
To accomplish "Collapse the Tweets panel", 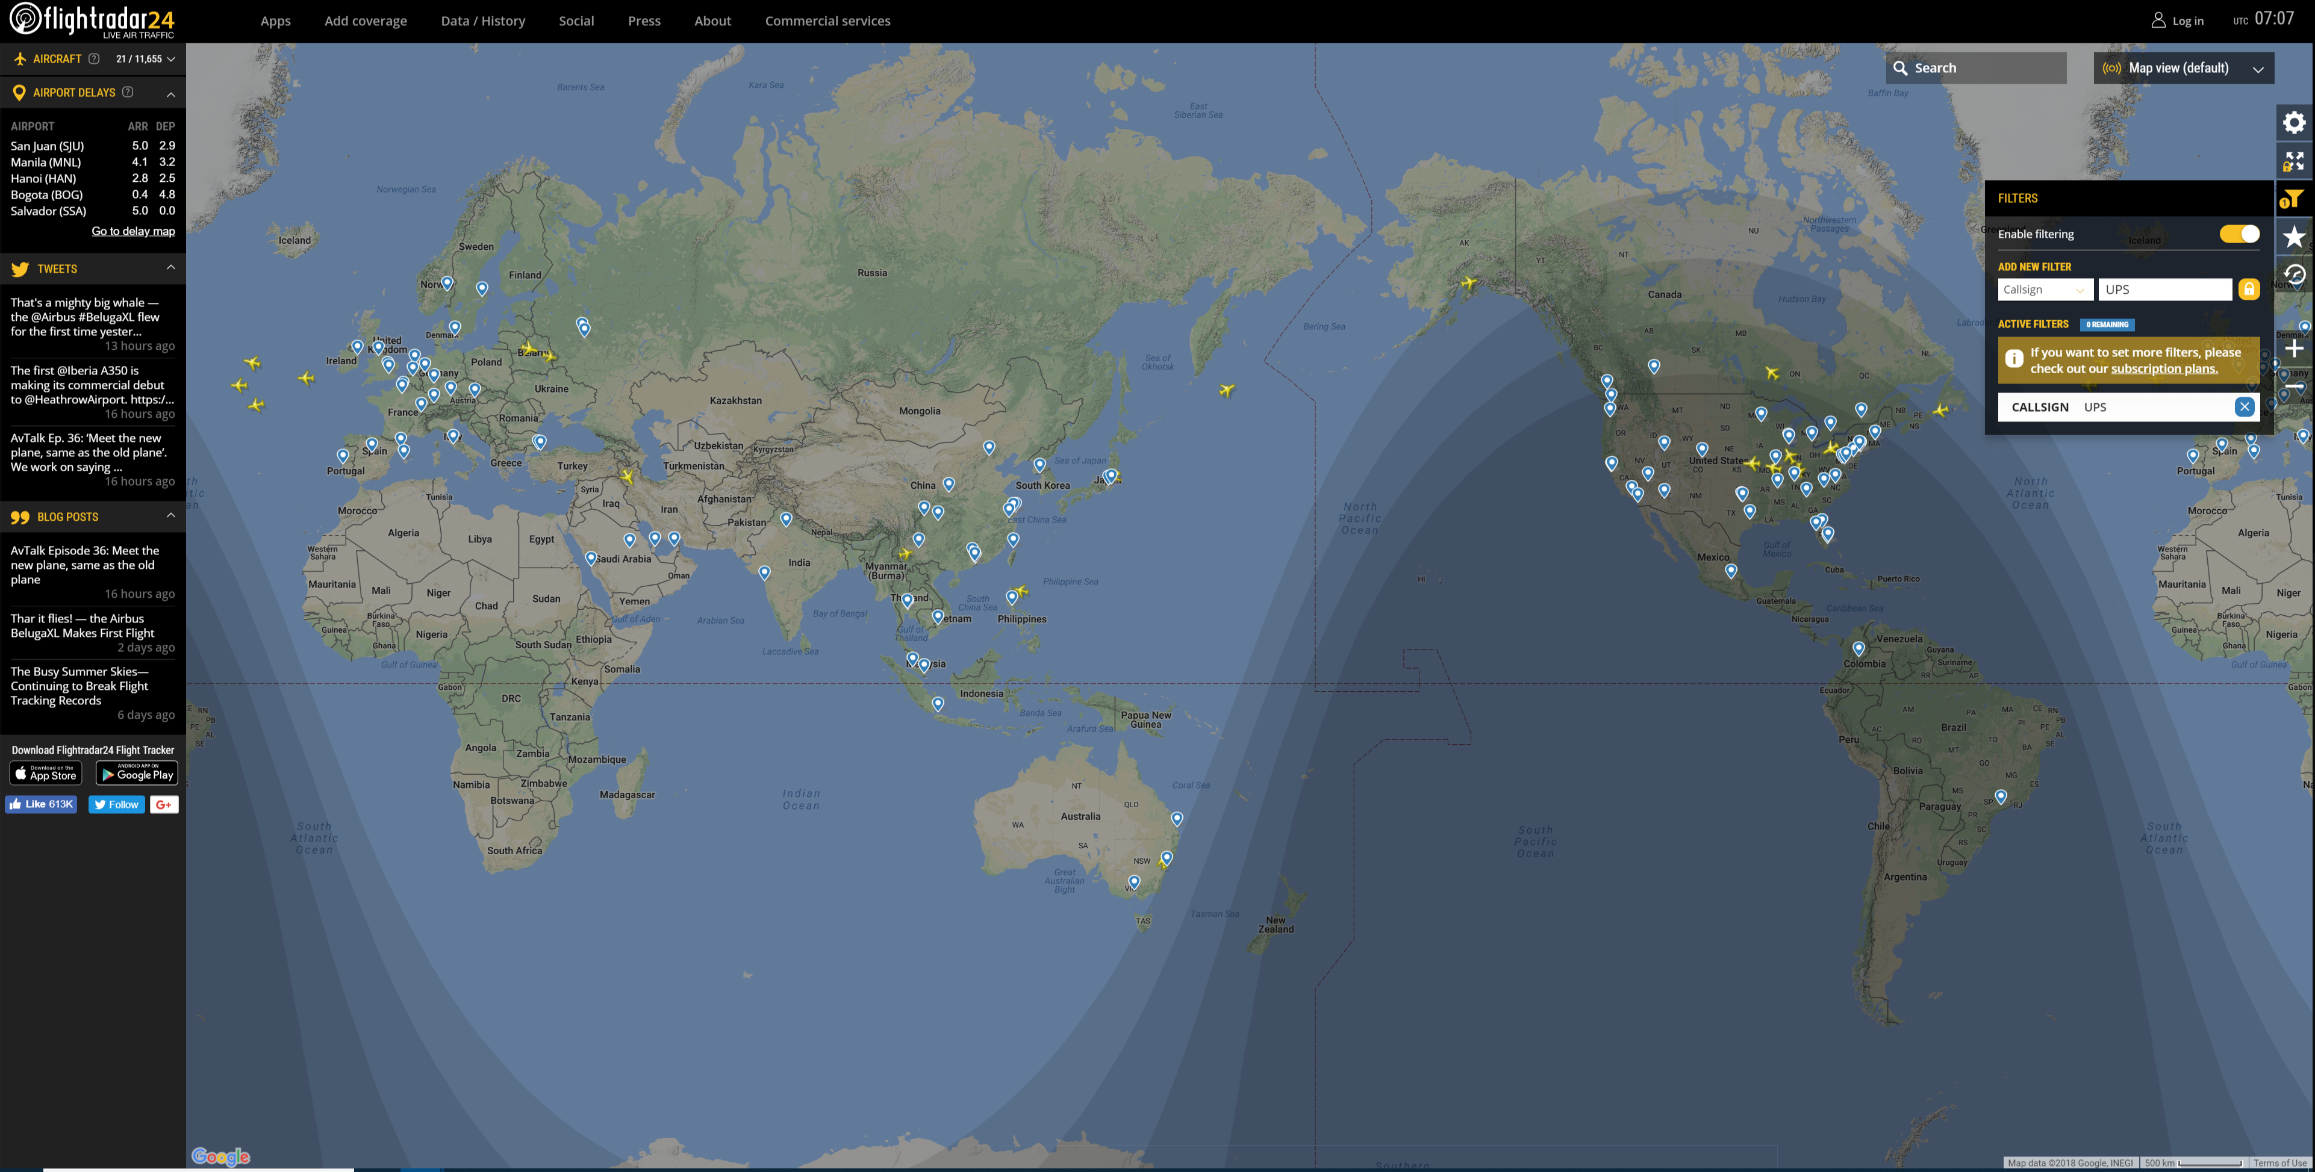I will tap(171, 268).
